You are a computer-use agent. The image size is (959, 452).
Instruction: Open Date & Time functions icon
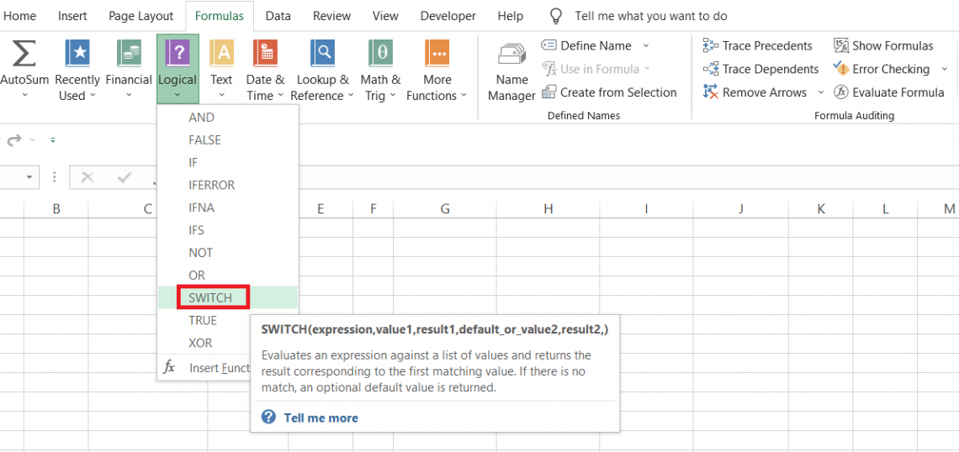point(265,55)
